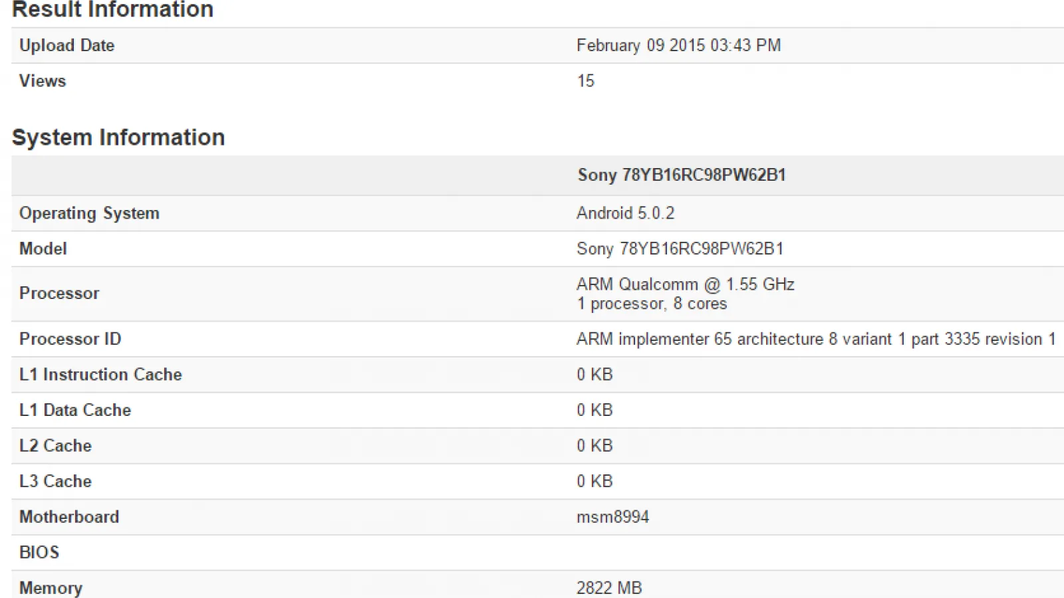
Task: Select the views count 15
Action: point(585,81)
